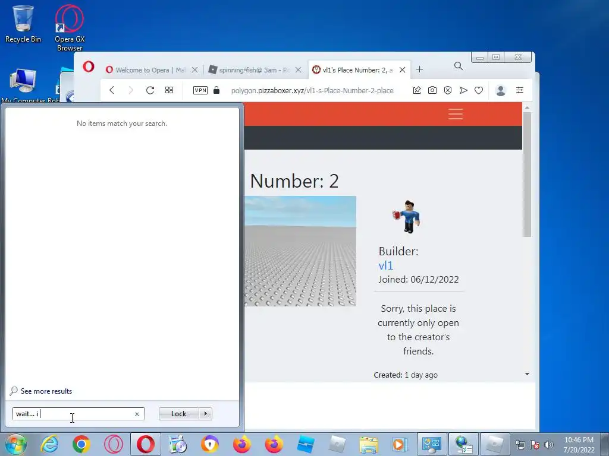Click vl1's avatar image
609x456 pixels.
point(406,216)
